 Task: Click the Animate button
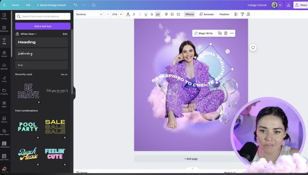point(206,14)
